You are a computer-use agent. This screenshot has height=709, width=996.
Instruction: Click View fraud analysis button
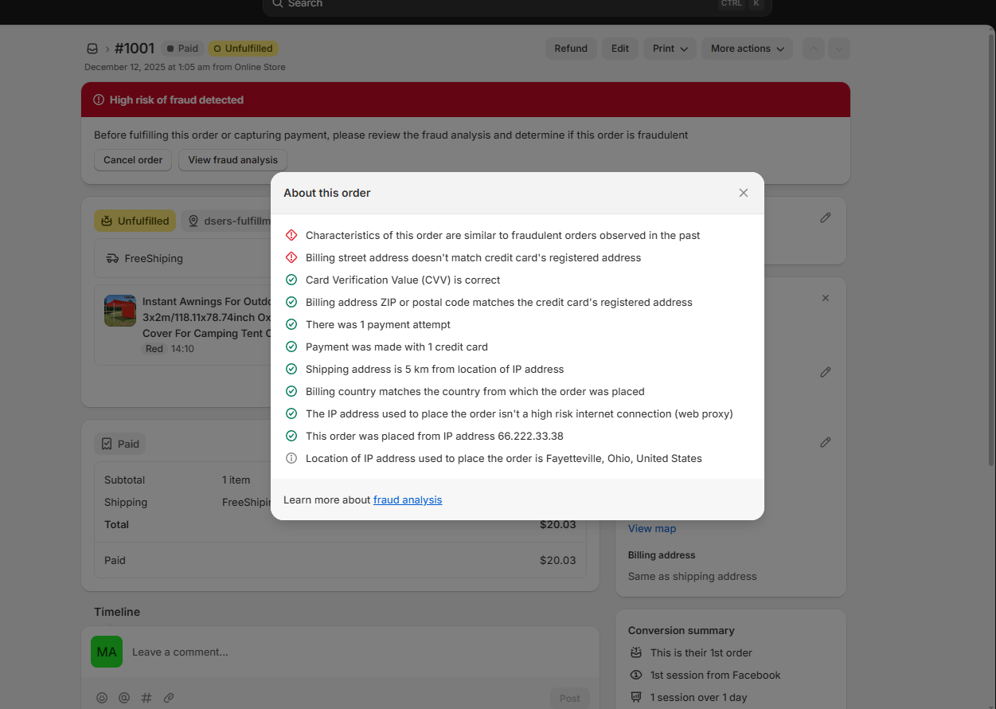[x=232, y=160]
